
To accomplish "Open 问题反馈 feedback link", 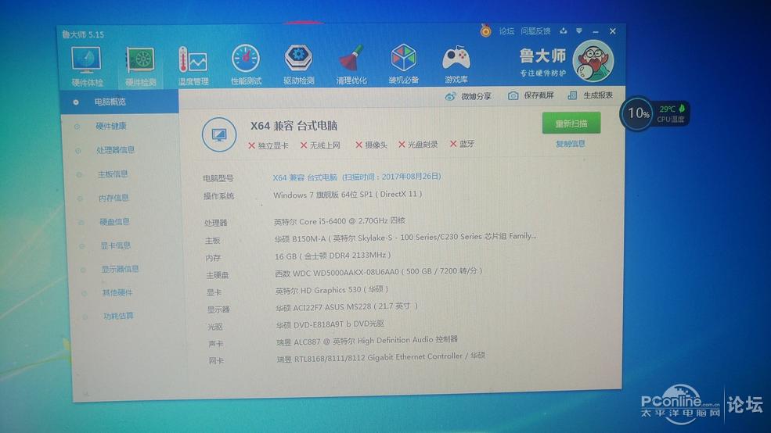I will (x=535, y=31).
